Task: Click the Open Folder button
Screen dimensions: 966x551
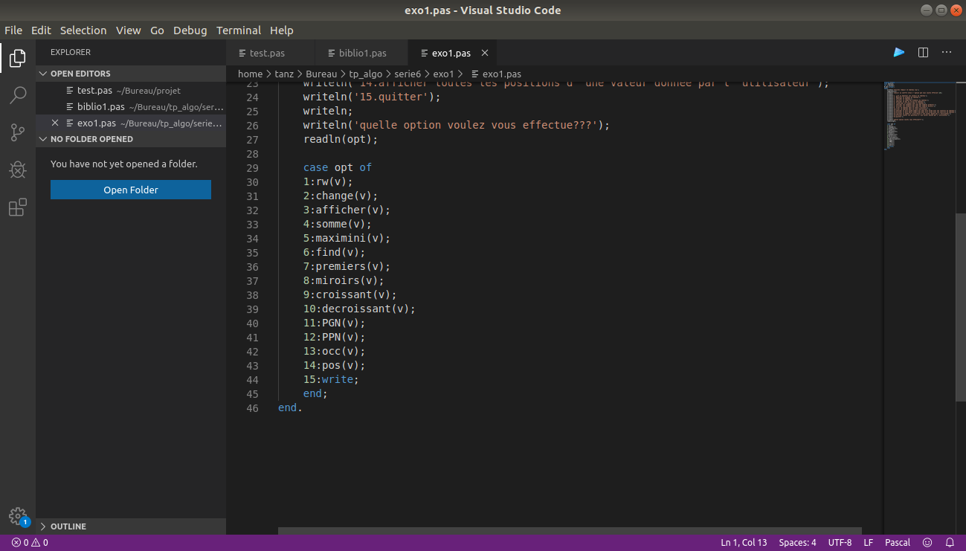Action: point(131,190)
